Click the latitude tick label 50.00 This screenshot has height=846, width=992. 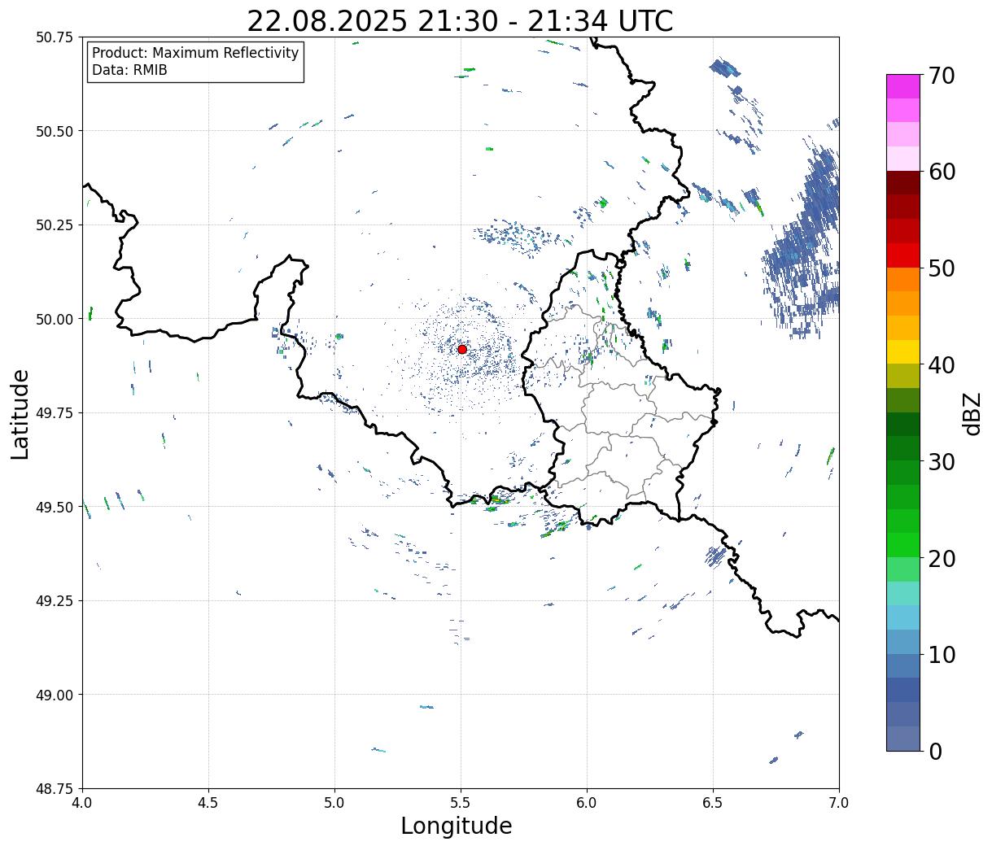pos(55,319)
